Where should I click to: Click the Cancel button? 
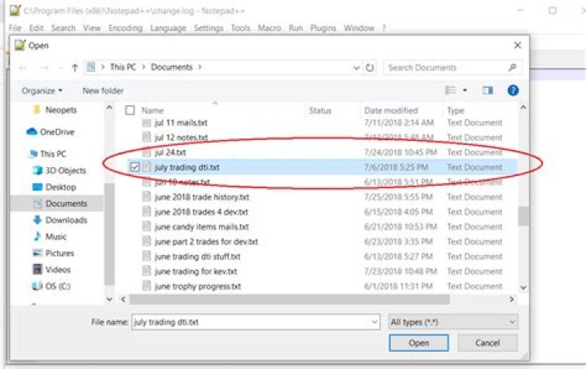(x=488, y=343)
